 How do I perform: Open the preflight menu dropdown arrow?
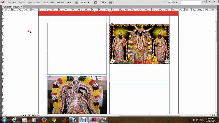click(44, 115)
